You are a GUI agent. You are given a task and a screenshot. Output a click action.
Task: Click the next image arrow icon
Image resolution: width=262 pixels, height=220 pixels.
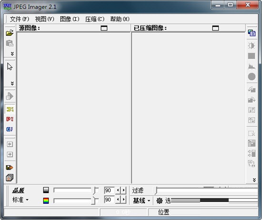click(10, 154)
